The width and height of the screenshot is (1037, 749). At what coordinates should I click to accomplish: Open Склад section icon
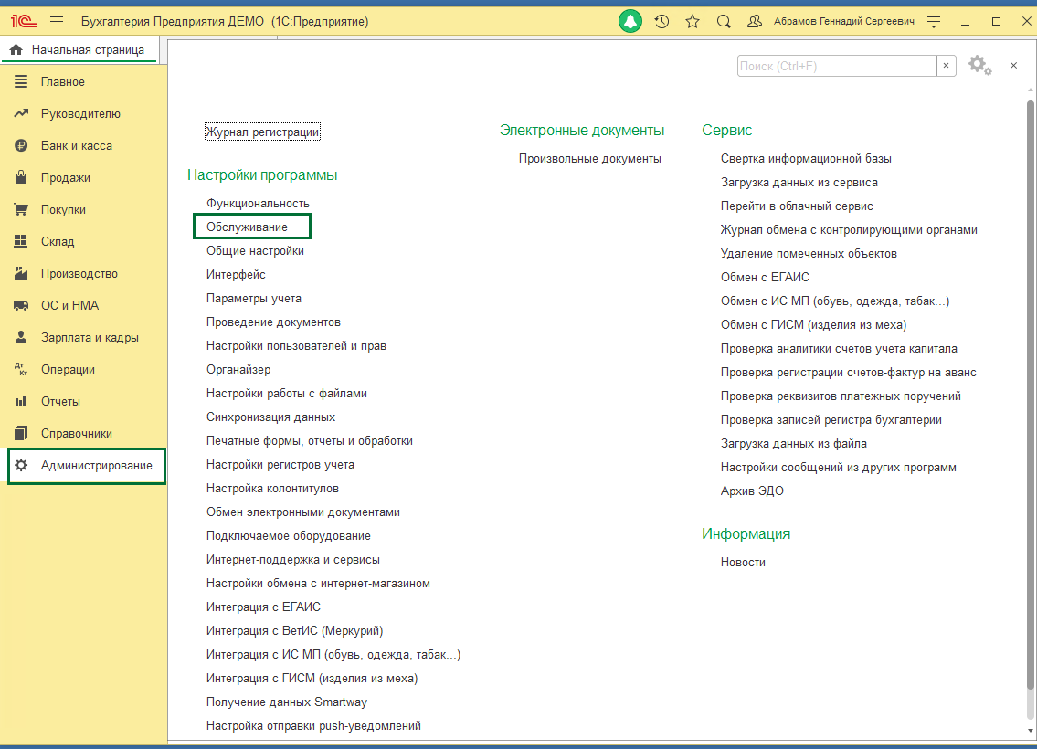21,241
